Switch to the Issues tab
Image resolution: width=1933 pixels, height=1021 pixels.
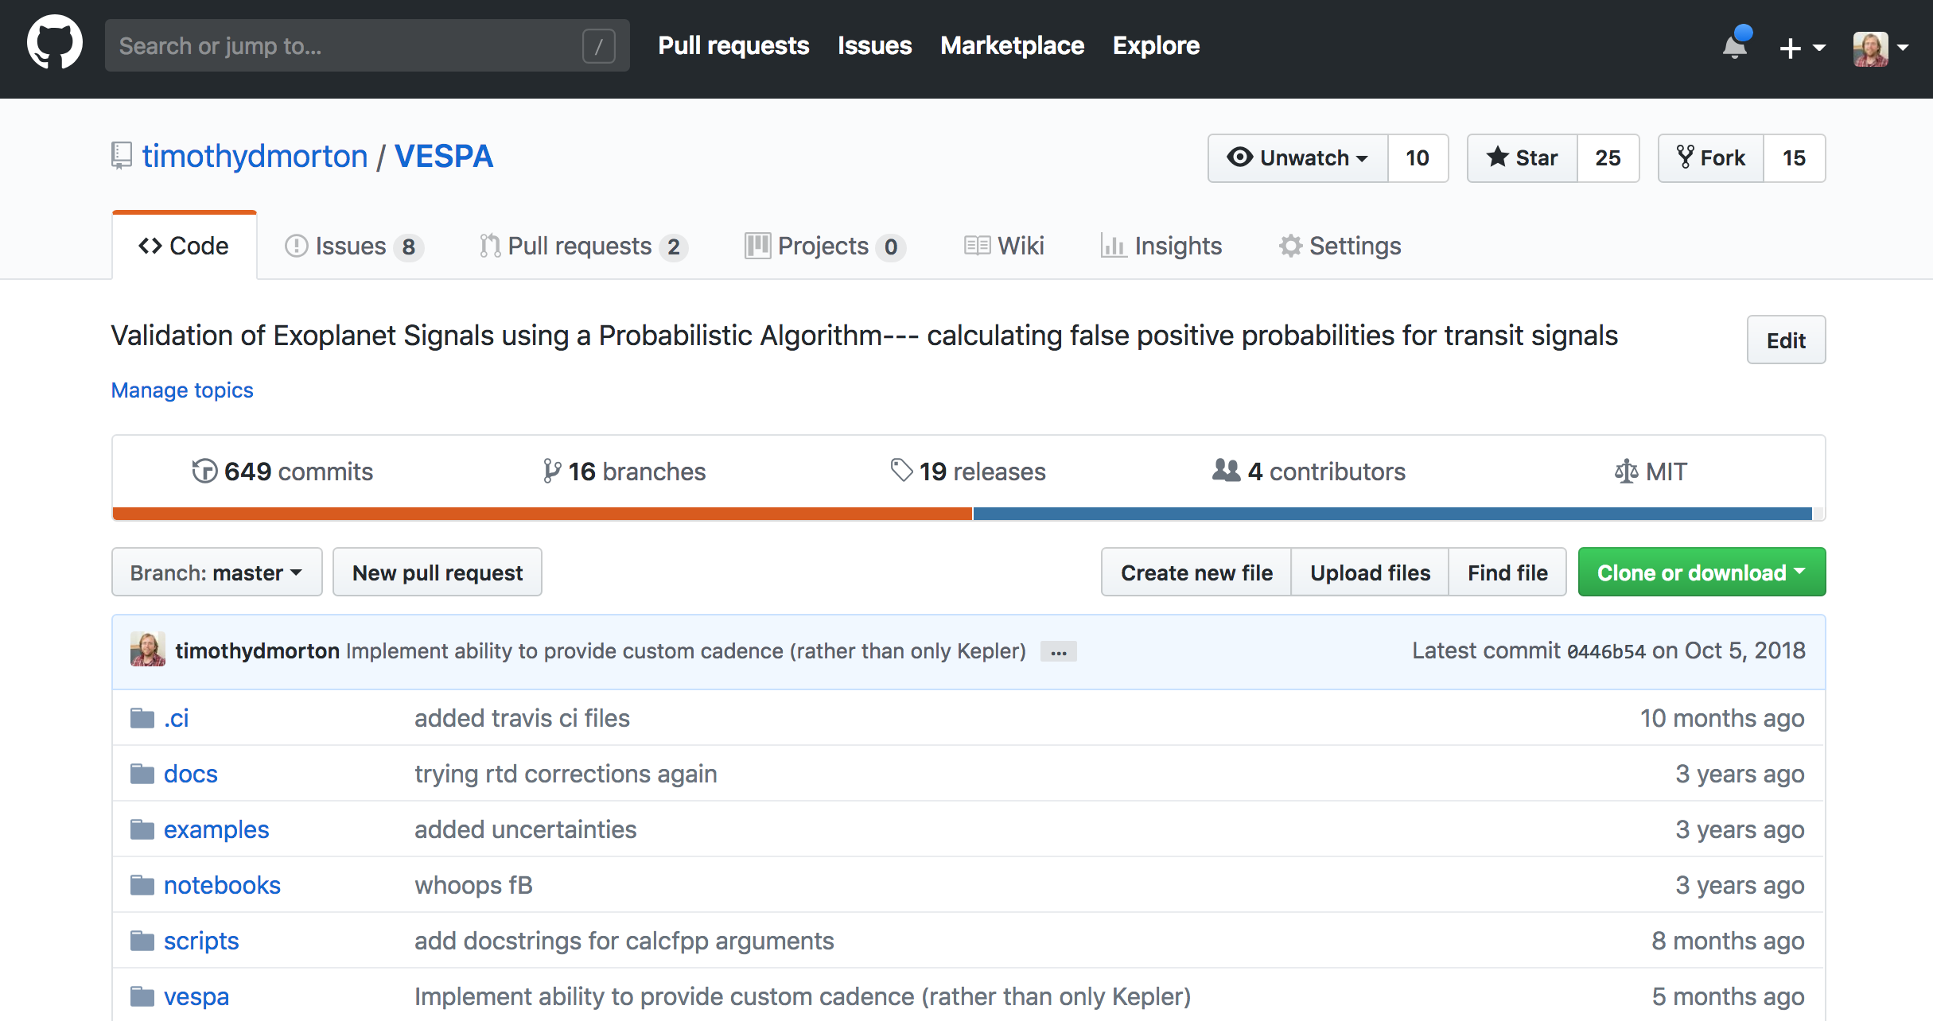(x=352, y=247)
